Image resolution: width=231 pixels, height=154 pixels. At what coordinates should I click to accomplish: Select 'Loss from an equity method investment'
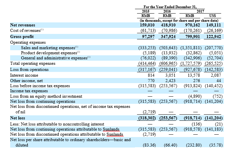pyautogui.click(x=46, y=96)
